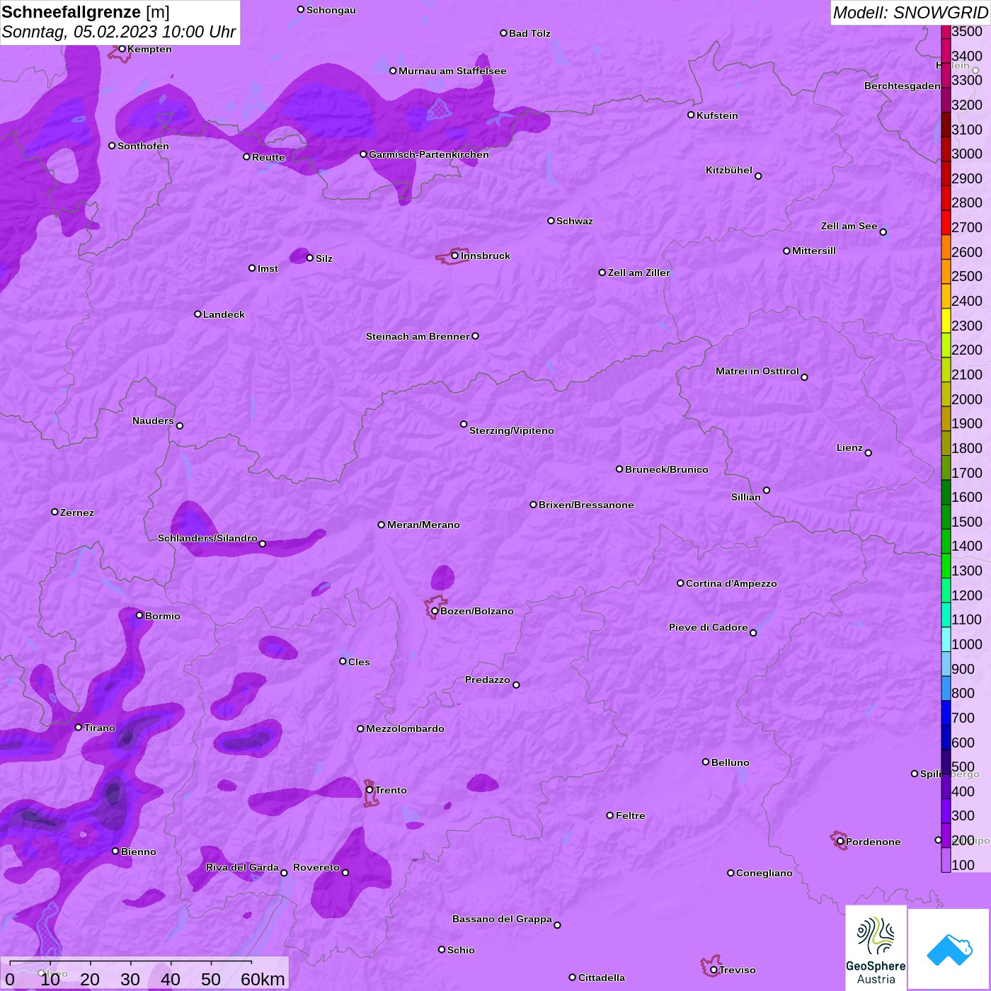Viewport: 991px width, 991px height.
Task: Select the 'Sterzing/Vipiteno' label
Action: 512,430
